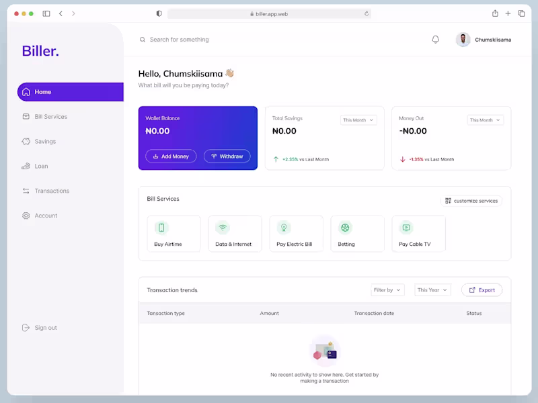Expand the Total Savings This Month dropdown
Viewport: 538px width, 403px height.
click(358, 120)
